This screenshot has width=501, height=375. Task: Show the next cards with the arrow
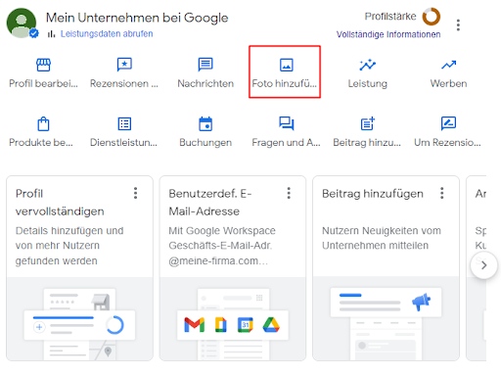[x=484, y=265]
